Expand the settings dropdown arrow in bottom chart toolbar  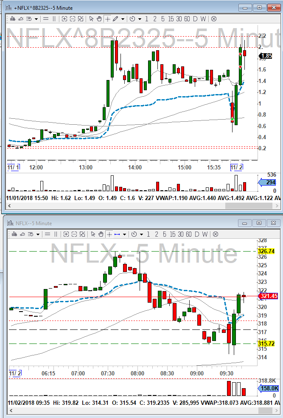click(x=38, y=234)
